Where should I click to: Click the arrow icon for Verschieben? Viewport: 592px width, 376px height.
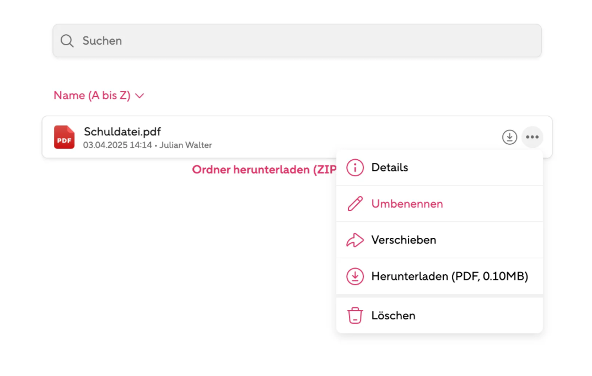coord(355,240)
